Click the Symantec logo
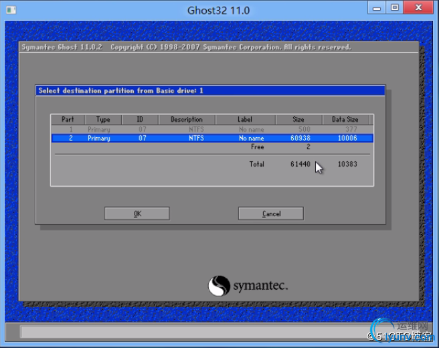The image size is (439, 348). tap(248, 286)
